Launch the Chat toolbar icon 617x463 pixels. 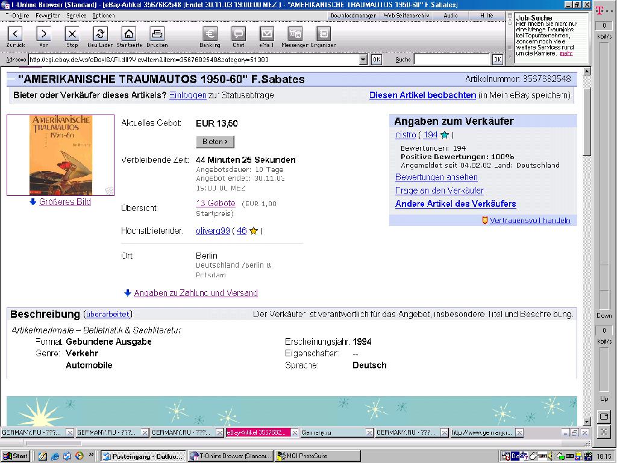pyautogui.click(x=238, y=34)
